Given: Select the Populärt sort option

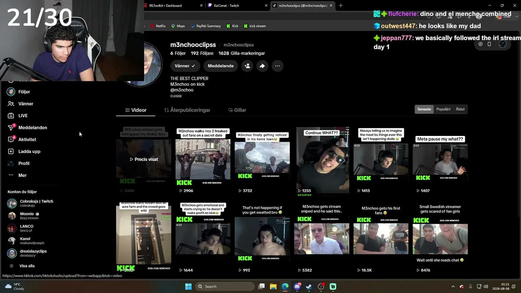Looking at the screenshot, I should (x=443, y=109).
